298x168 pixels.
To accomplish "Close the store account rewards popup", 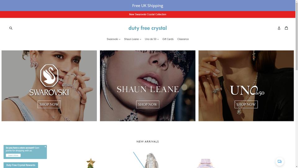I will pos(45,147).
